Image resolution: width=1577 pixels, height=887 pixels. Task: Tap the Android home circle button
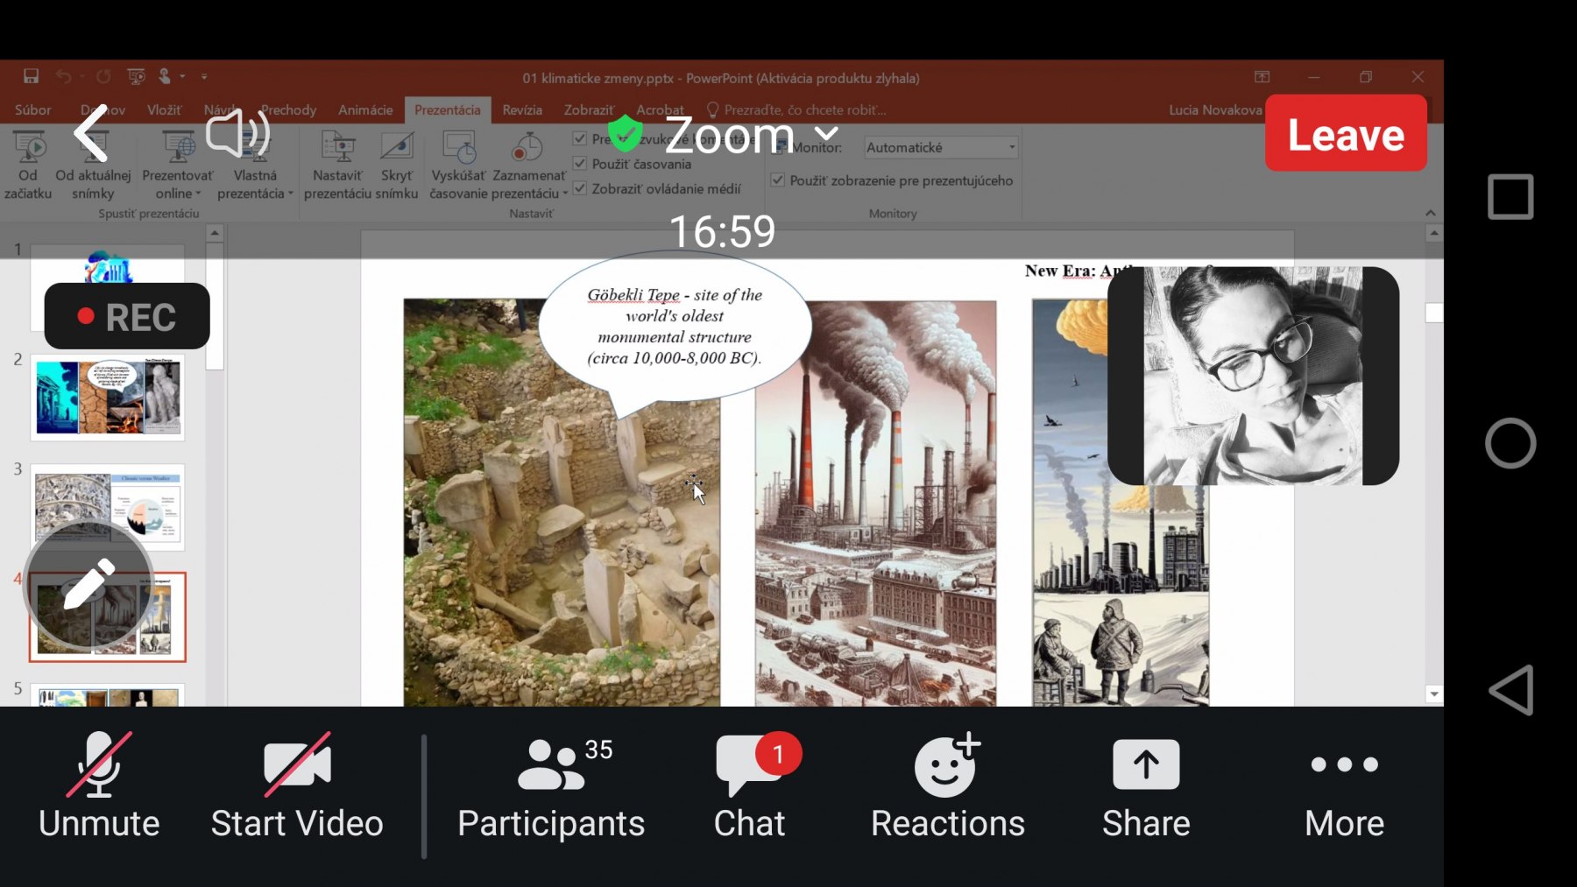pyautogui.click(x=1510, y=443)
